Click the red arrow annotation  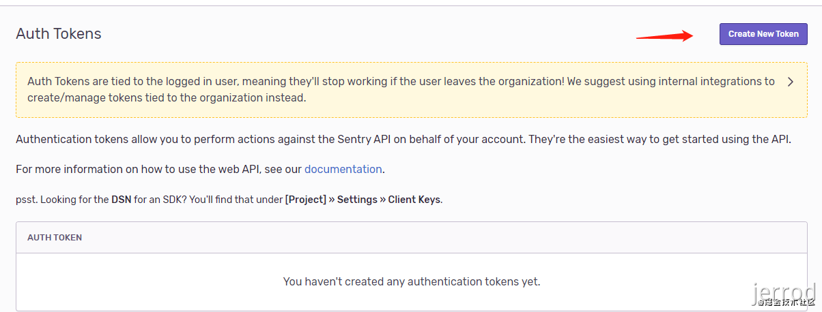tap(664, 35)
